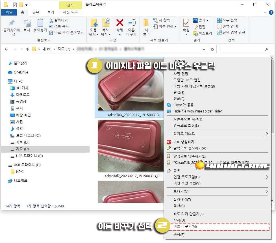
Task: Switch to the 홈 ribbon tab
Action: click(23, 12)
